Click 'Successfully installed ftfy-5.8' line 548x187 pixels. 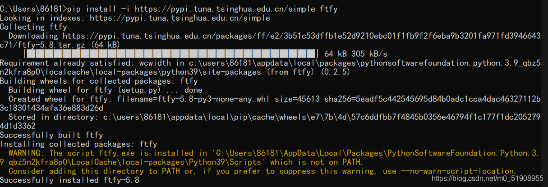click(69, 180)
